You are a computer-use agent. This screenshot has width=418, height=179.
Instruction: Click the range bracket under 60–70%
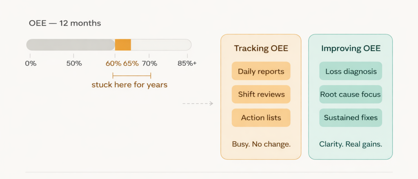pyautogui.click(x=132, y=75)
